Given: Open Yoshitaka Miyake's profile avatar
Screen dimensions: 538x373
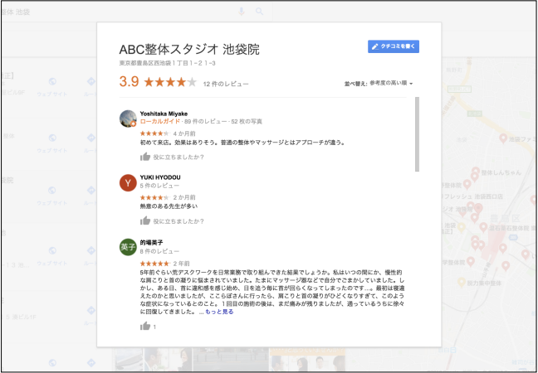Looking at the screenshot, I should (x=128, y=119).
